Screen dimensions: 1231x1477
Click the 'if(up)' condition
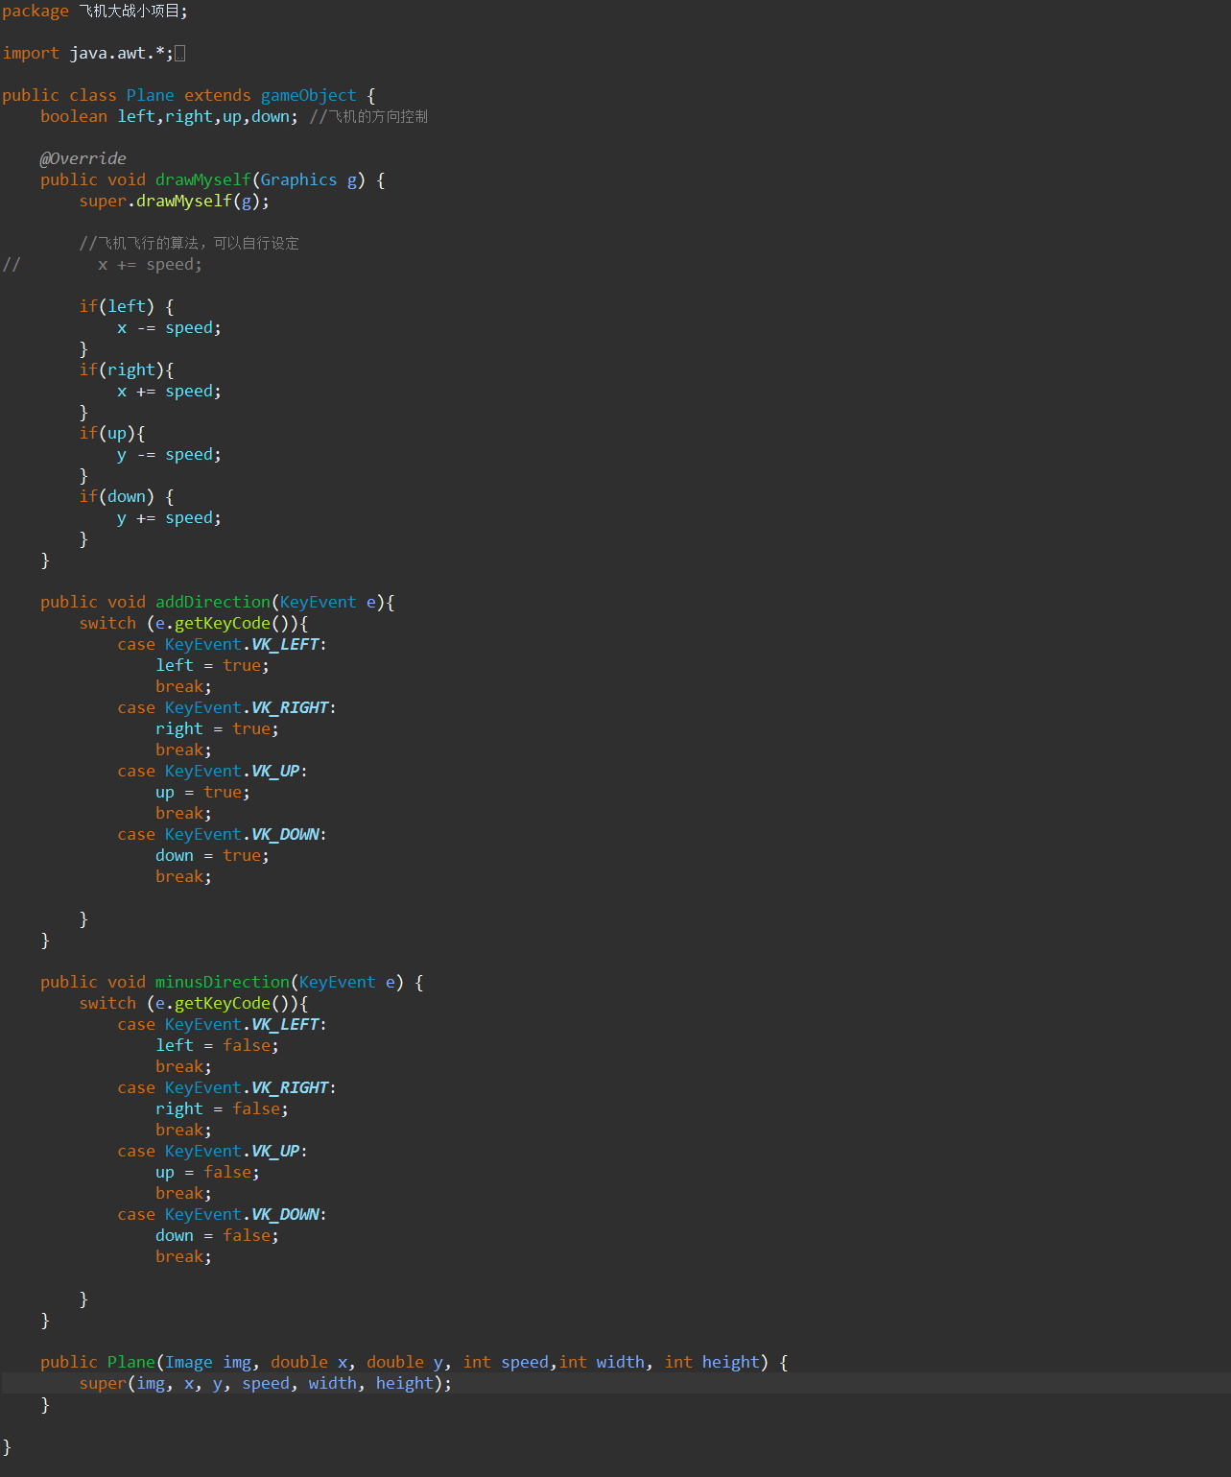[107, 434]
